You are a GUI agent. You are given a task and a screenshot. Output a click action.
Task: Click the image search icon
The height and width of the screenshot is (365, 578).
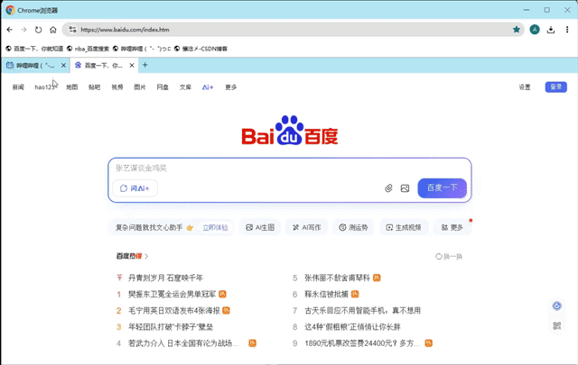405,188
